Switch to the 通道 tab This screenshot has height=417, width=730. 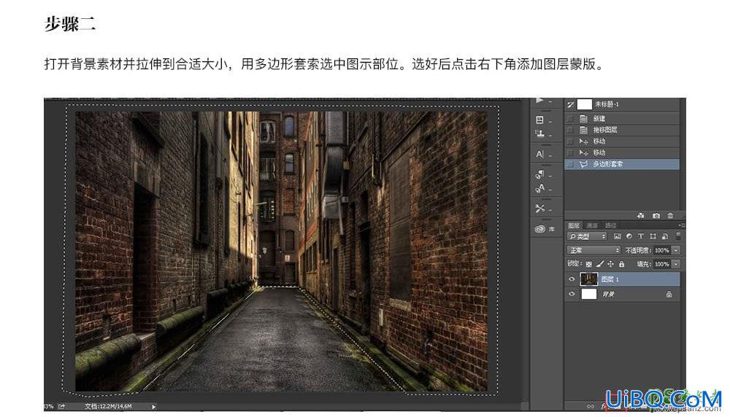(x=592, y=225)
